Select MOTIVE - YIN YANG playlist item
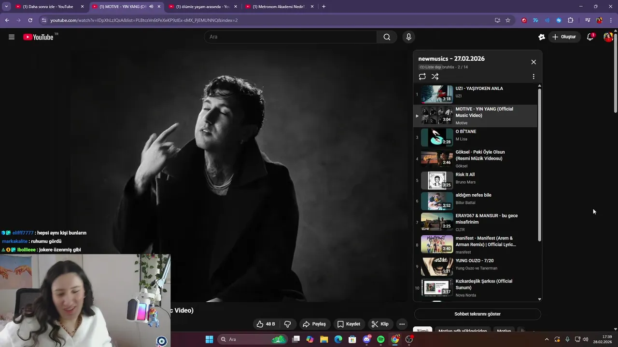Image resolution: width=618 pixels, height=347 pixels. coord(475,116)
